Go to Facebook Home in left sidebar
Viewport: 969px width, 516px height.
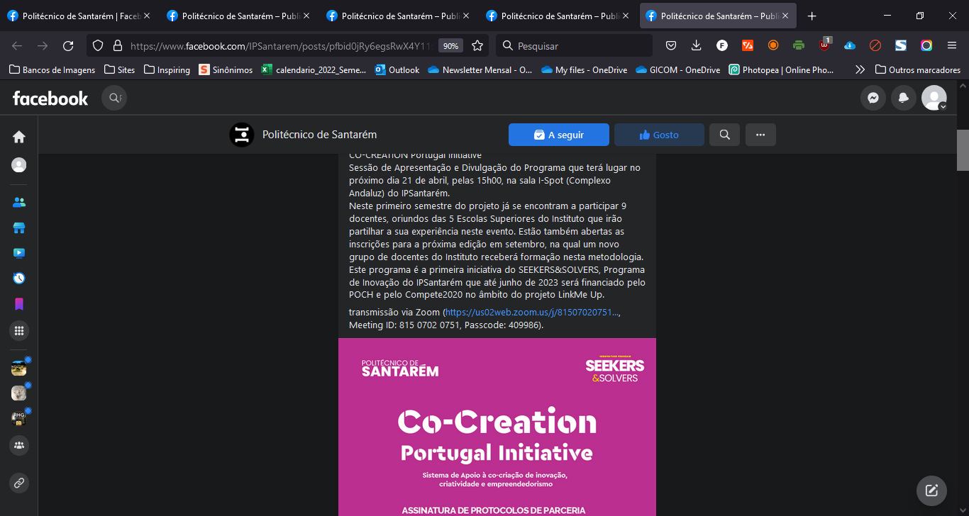tap(19, 137)
